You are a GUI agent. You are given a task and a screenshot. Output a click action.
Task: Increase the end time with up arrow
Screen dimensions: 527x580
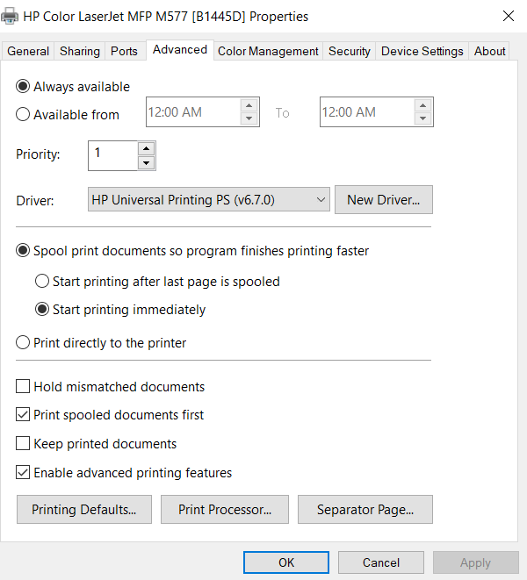[423, 105]
